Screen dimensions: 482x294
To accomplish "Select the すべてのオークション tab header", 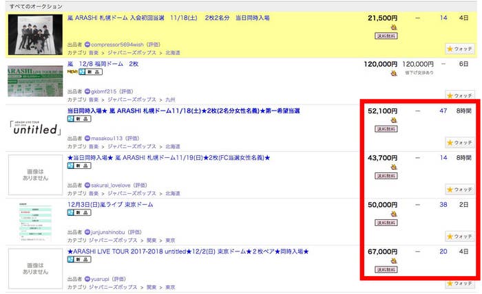I will (36, 6).
